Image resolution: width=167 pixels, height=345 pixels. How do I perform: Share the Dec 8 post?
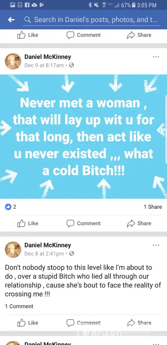point(139,323)
